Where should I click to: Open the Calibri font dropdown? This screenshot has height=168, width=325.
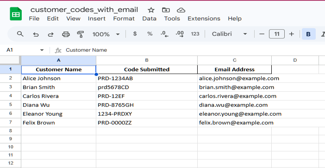pyautogui.click(x=229, y=34)
